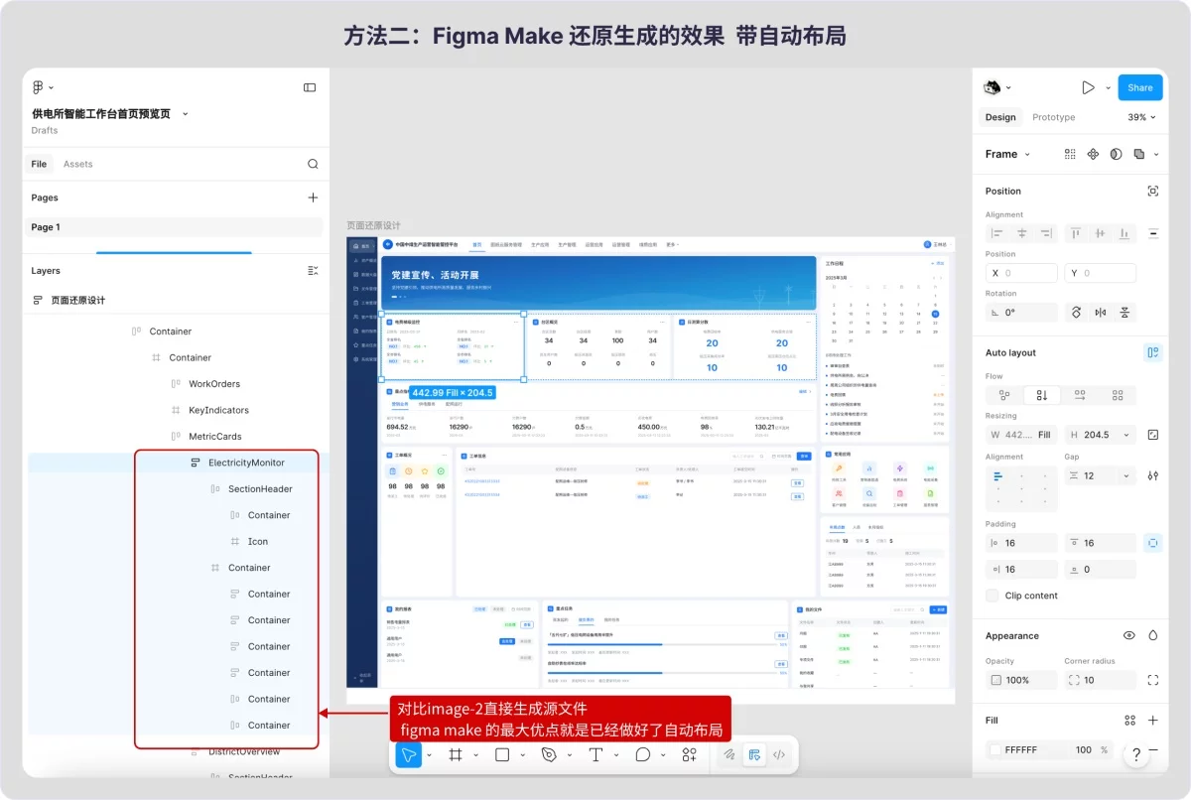Open the Frame type dropdown
Screen dimensions: 1191x800
(x=1007, y=154)
